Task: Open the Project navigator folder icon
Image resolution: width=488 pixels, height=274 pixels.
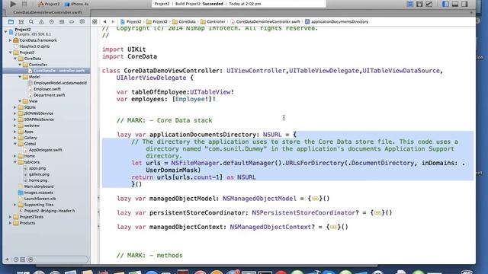Action: (x=11, y=22)
